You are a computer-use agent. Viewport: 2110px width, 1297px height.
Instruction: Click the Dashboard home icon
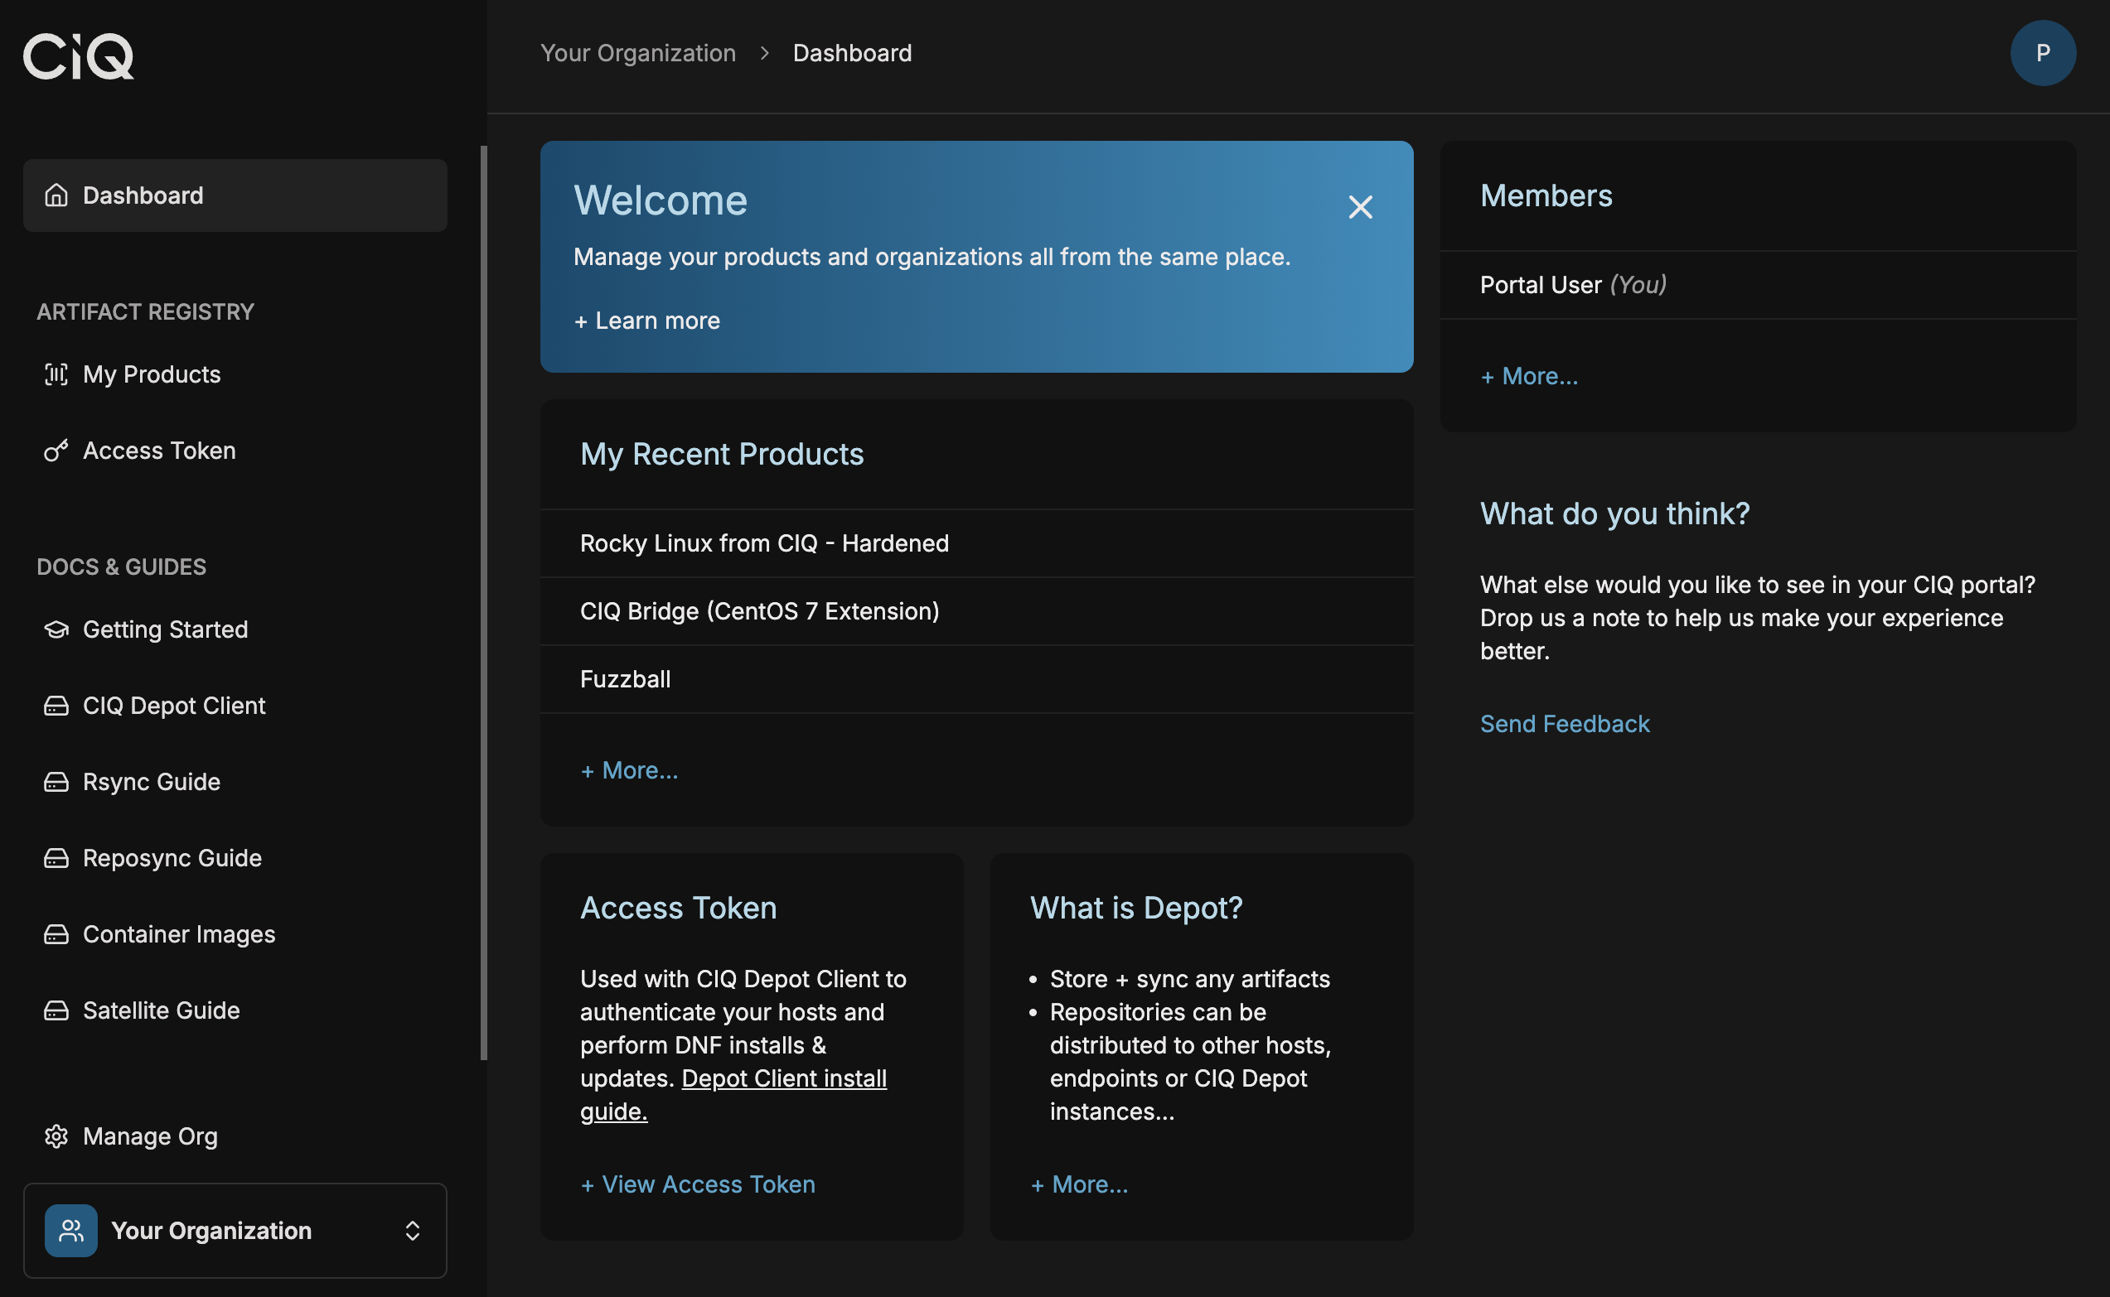56,195
